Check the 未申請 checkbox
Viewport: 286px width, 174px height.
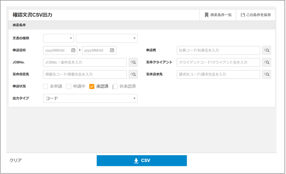[46, 86]
